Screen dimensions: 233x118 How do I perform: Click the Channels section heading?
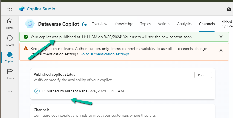pyautogui.click(x=42, y=110)
